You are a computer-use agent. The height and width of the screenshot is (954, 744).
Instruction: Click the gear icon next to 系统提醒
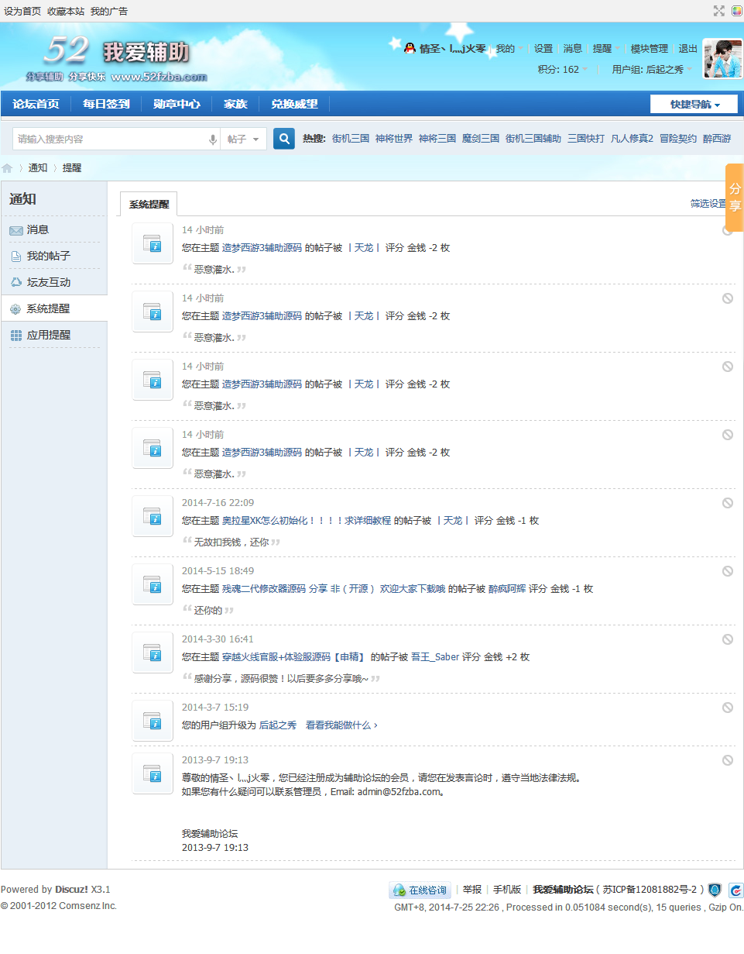(x=16, y=308)
